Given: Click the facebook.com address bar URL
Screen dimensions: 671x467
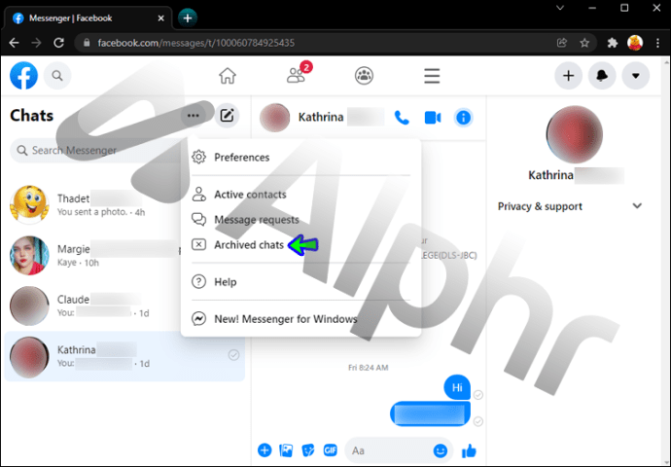Looking at the screenshot, I should (196, 43).
